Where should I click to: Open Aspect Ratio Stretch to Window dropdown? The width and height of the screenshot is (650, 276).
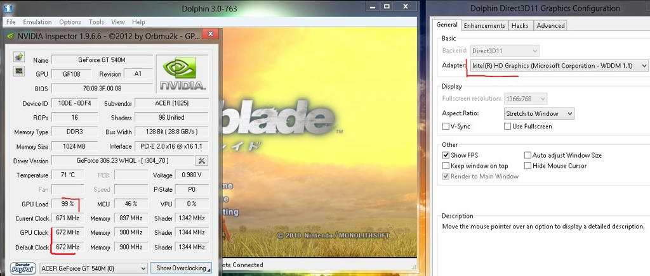tap(539, 113)
